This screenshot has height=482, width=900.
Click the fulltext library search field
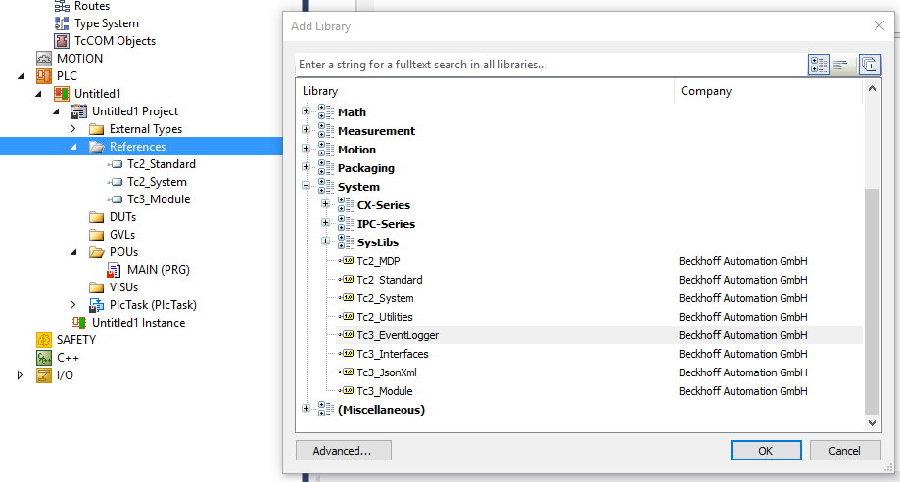551,65
